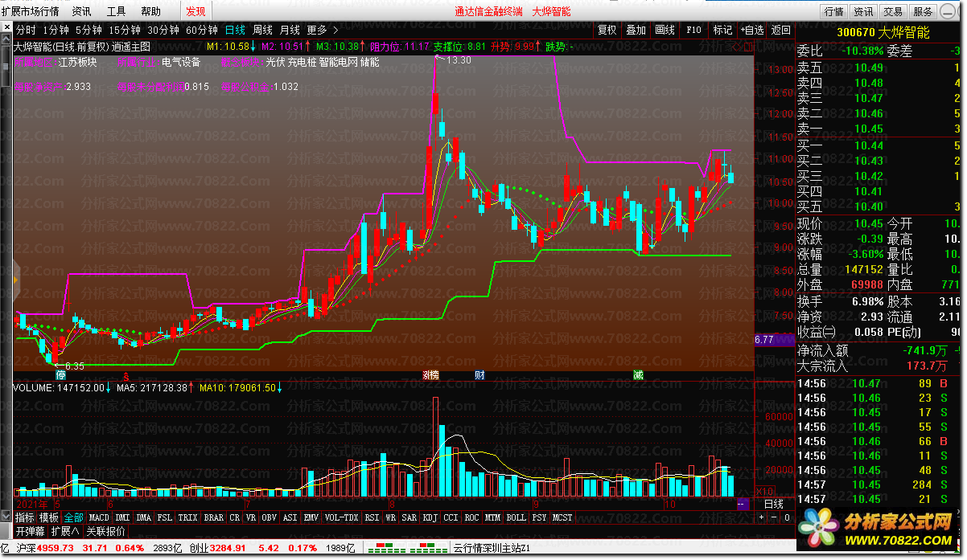Select the OBV indicator

270,517
